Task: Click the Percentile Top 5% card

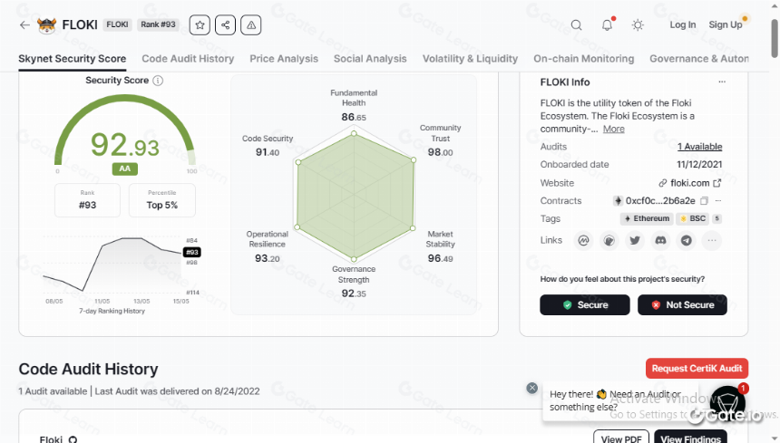Action: 162,200
